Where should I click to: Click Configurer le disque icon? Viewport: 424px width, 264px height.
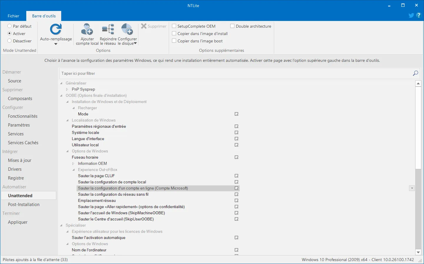127,29
